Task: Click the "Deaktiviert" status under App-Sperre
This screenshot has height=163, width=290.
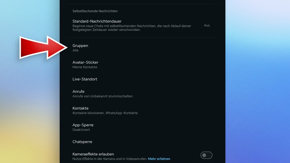Action: click(81, 130)
